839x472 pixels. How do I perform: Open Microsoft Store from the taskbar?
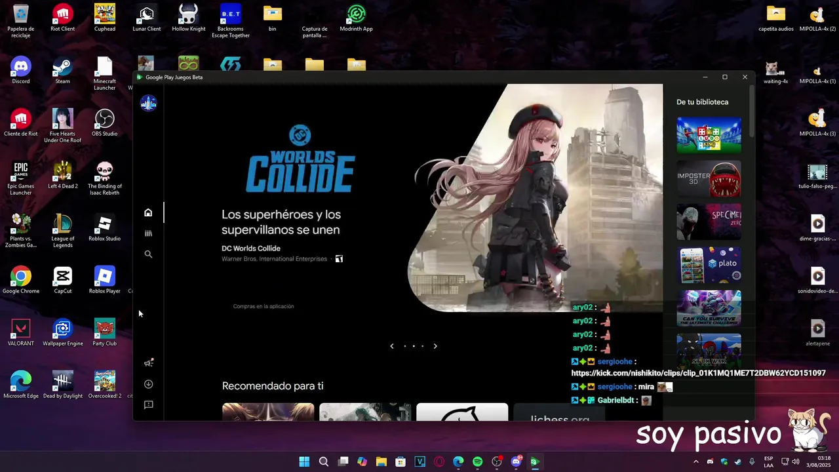400,462
